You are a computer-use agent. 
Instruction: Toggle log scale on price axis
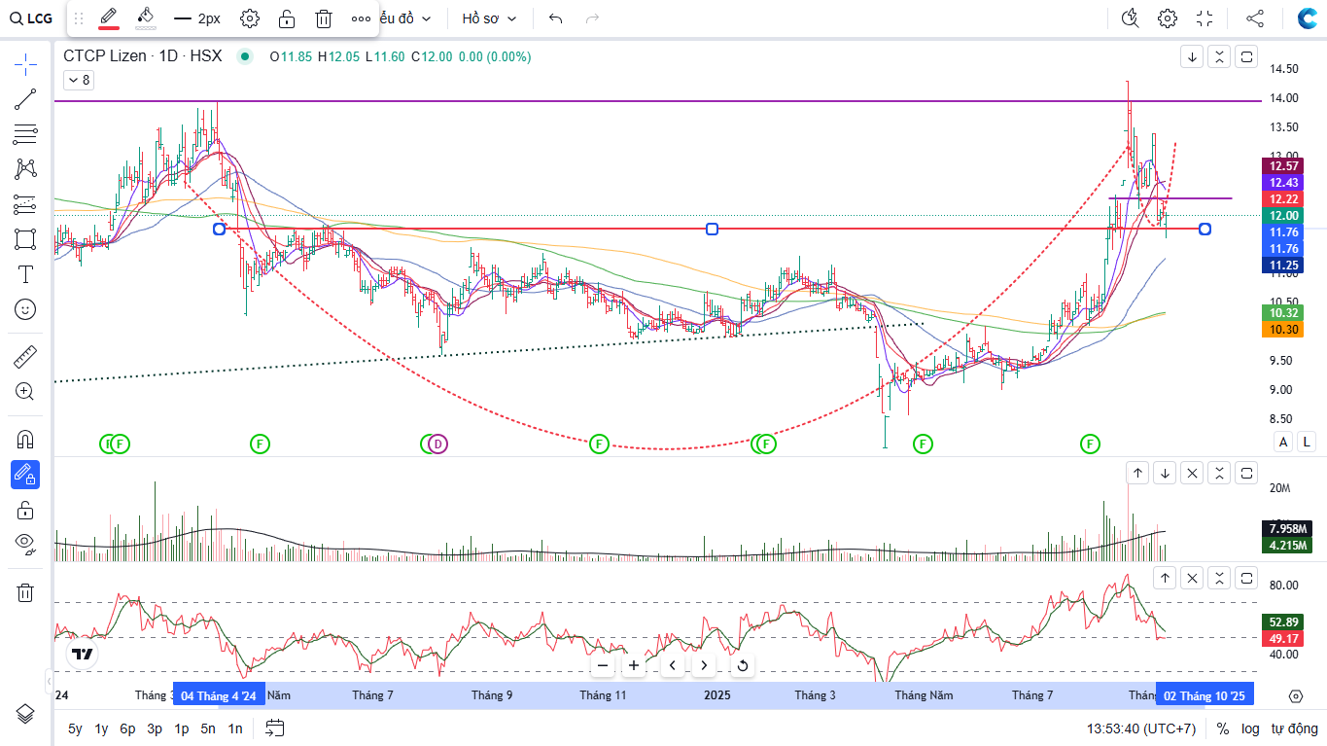(1250, 728)
